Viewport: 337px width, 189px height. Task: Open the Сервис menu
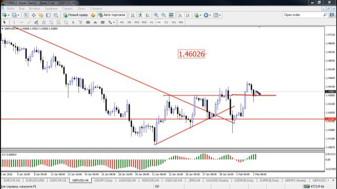point(67,8)
